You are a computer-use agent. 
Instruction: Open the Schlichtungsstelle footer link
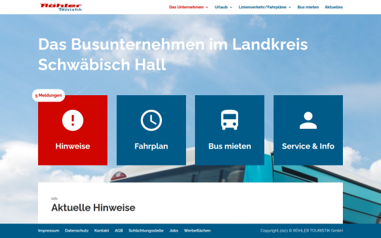(146, 230)
